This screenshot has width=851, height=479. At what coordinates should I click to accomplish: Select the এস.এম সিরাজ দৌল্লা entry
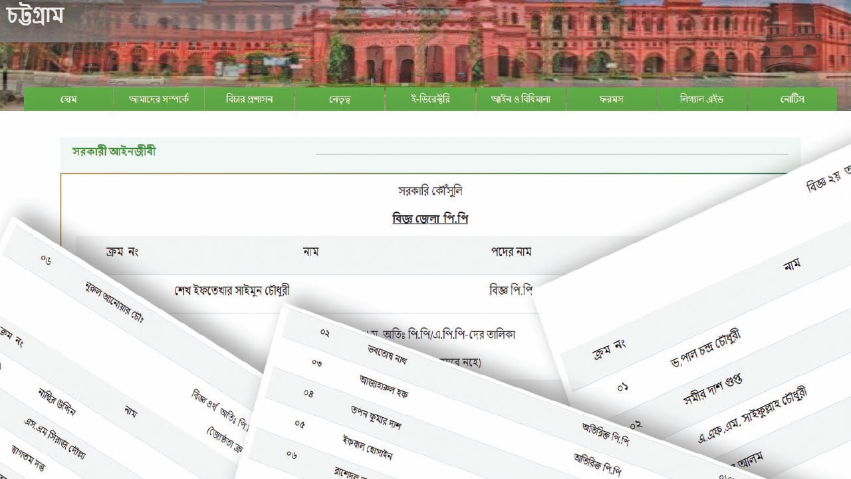pyautogui.click(x=54, y=439)
